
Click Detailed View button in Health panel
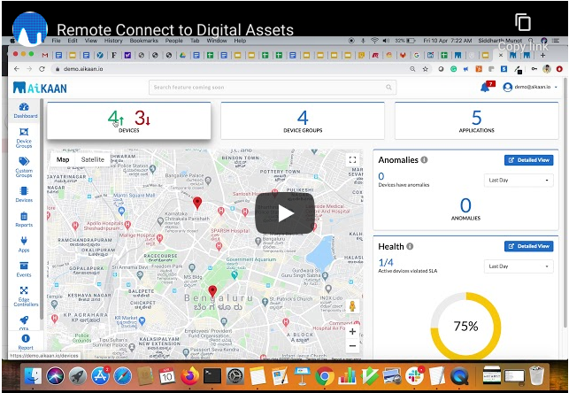[528, 246]
